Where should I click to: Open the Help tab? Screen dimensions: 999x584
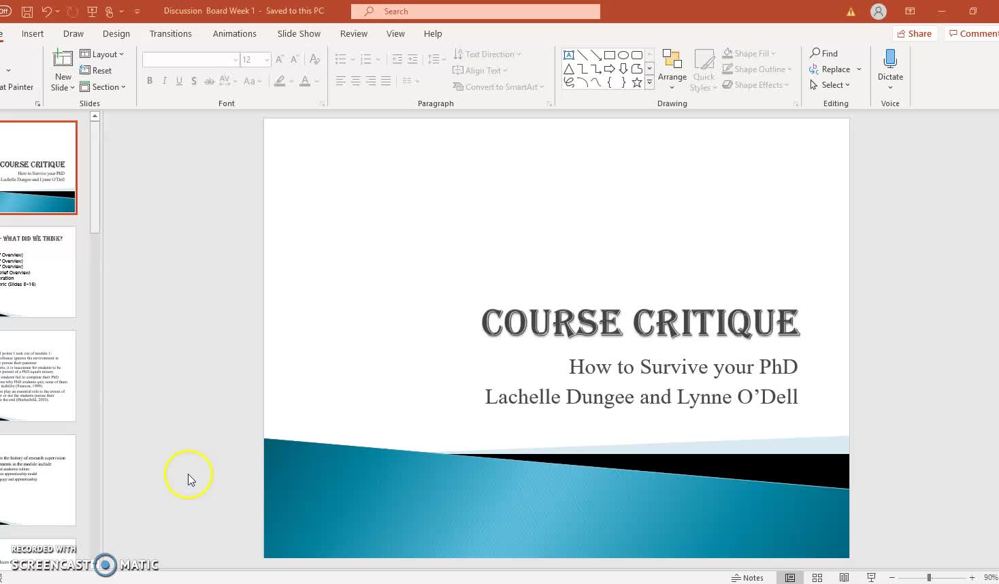click(433, 33)
